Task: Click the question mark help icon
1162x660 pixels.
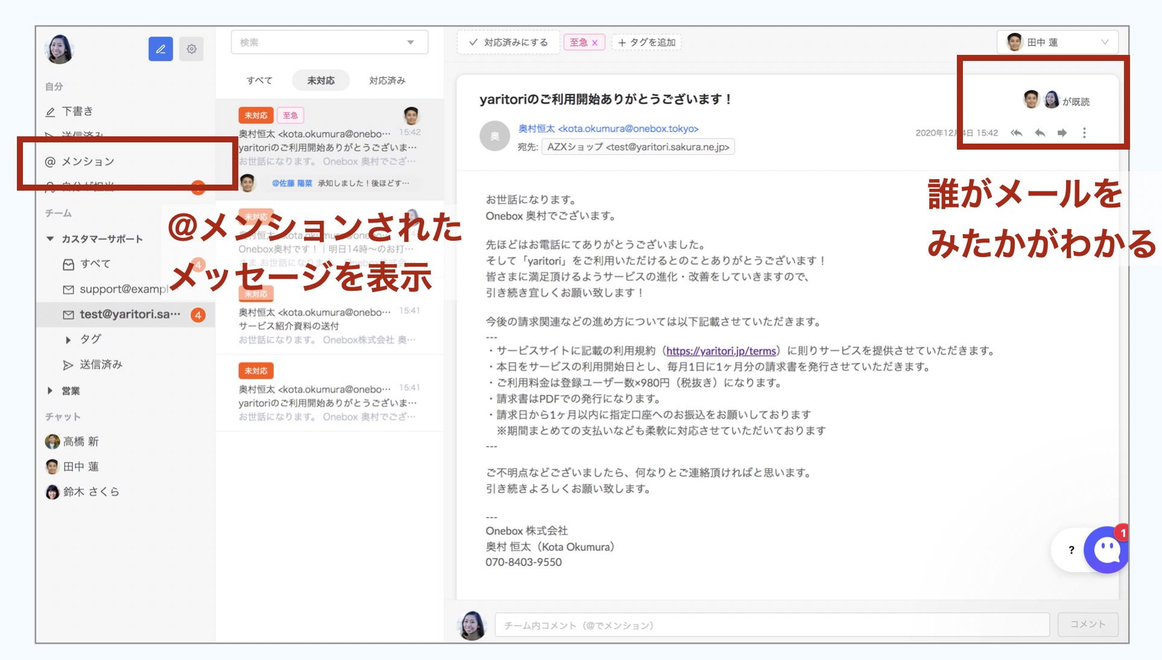Action: (x=1071, y=550)
